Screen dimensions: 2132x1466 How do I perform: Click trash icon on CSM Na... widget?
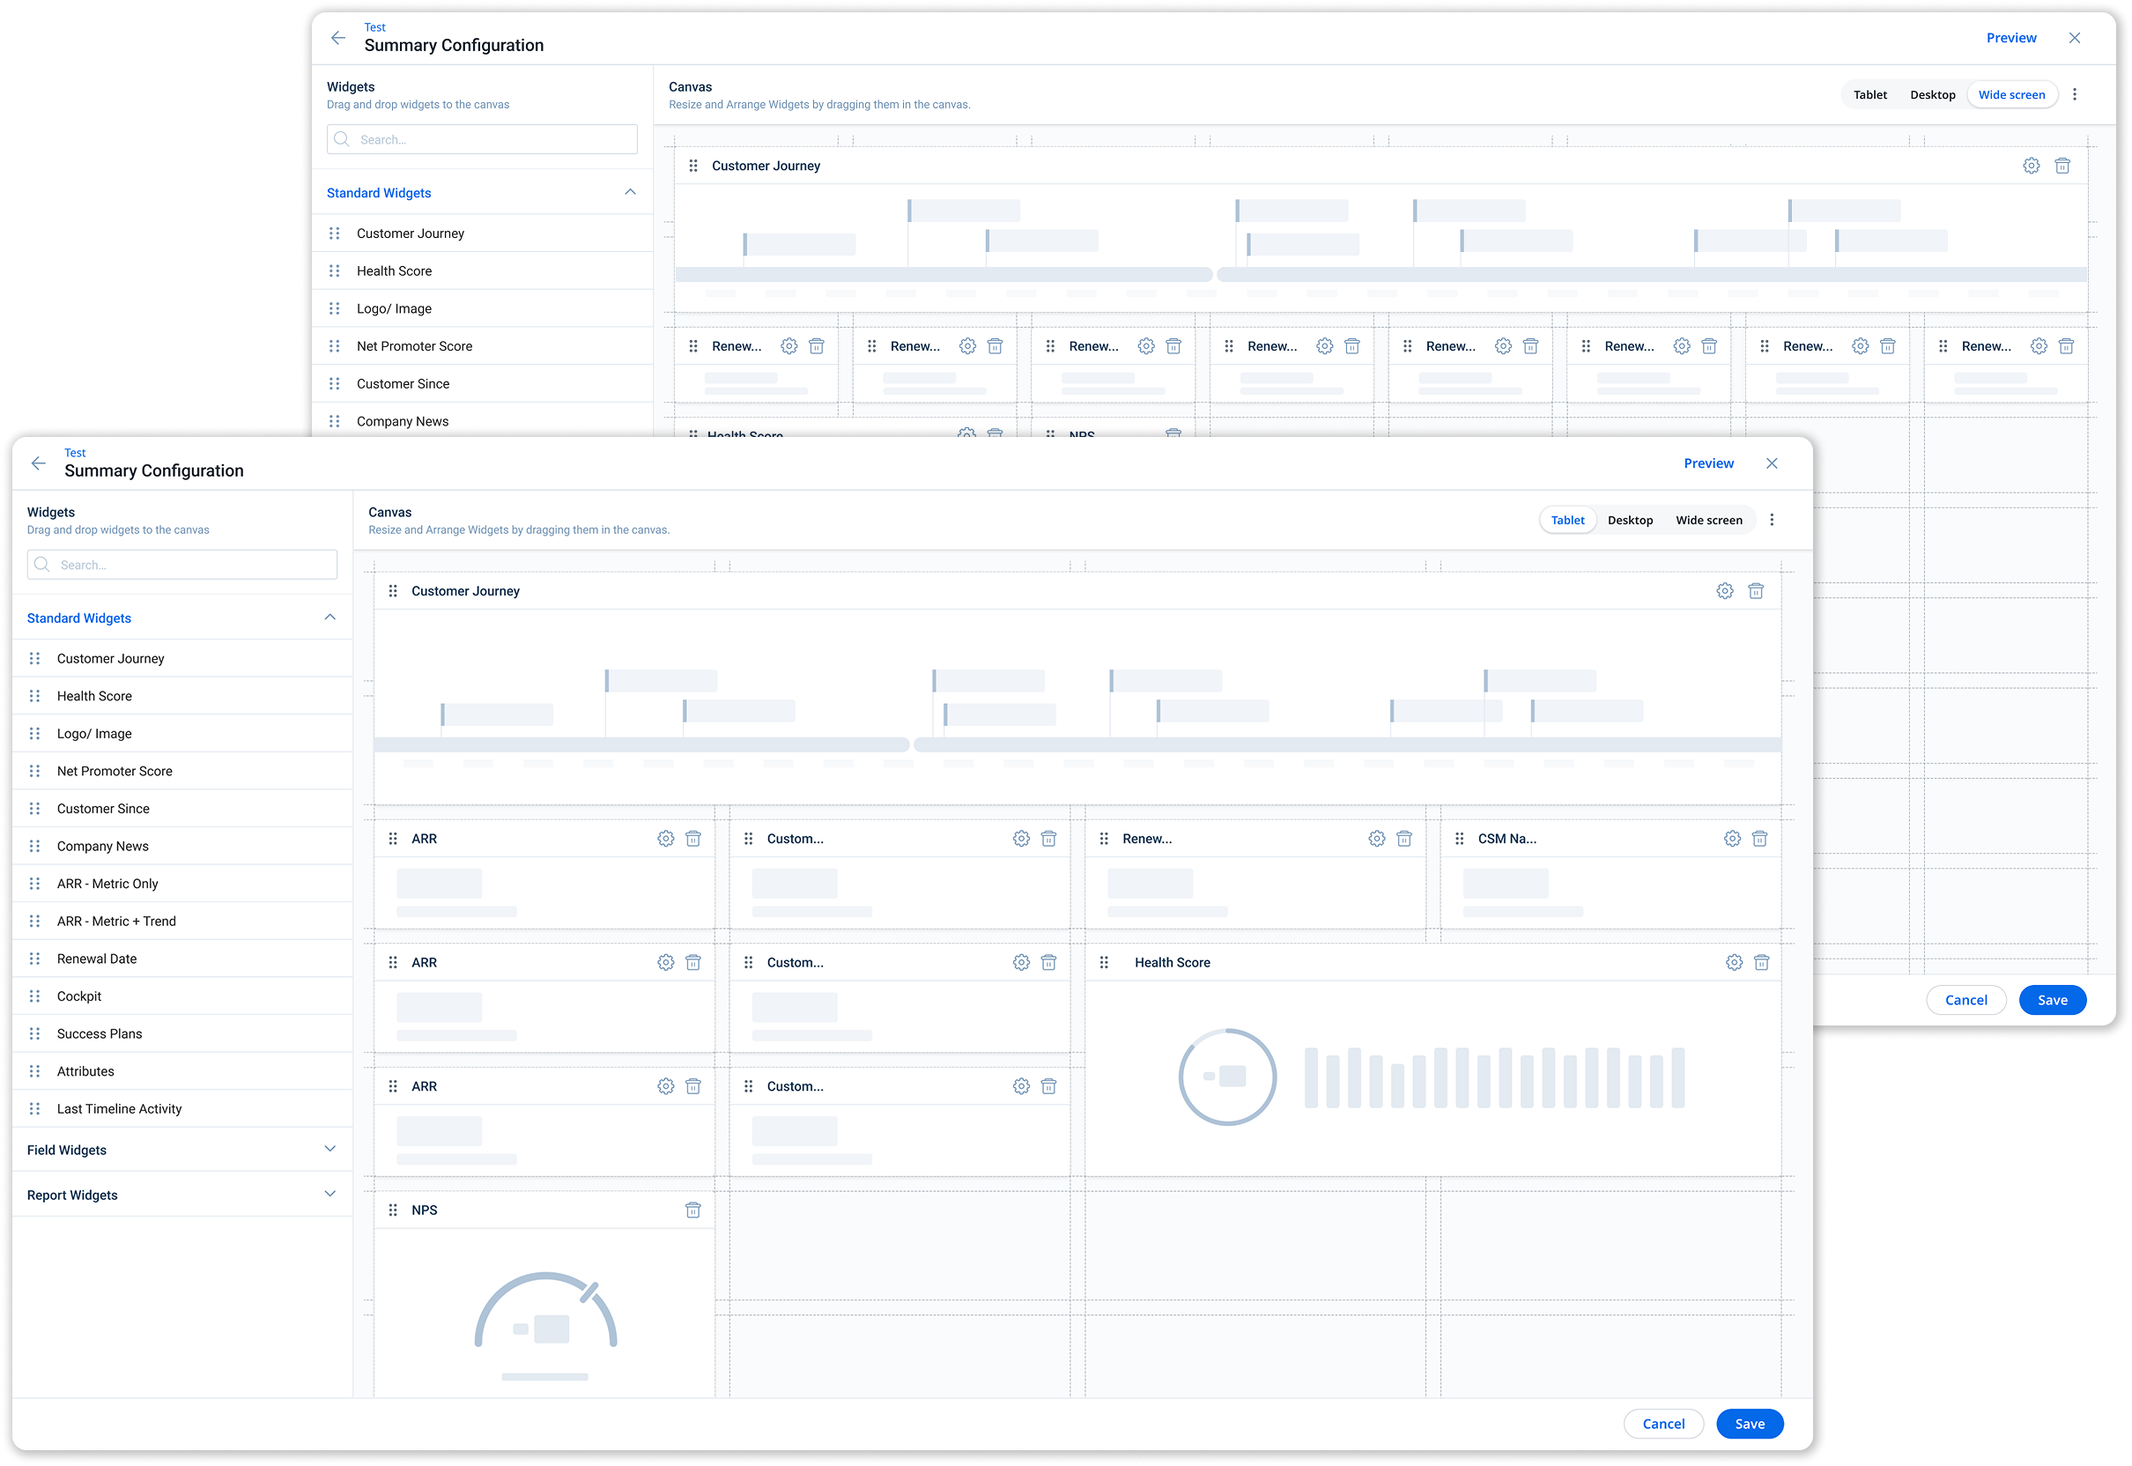(x=1759, y=838)
